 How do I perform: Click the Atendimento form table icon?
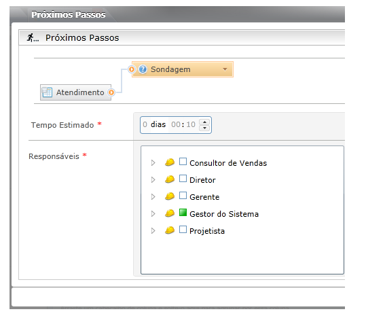click(47, 92)
